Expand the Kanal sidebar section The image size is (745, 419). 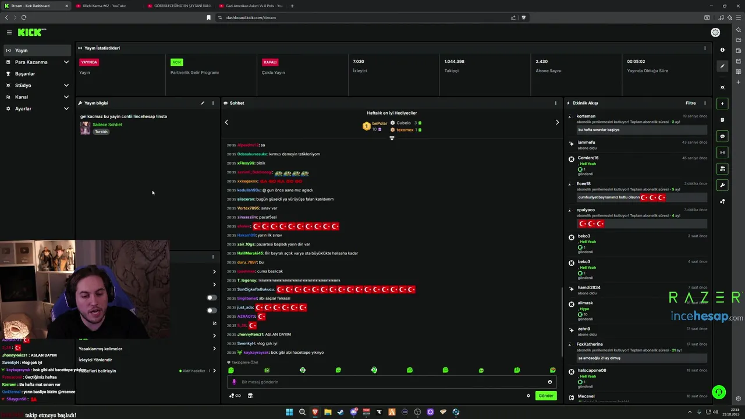click(38, 97)
